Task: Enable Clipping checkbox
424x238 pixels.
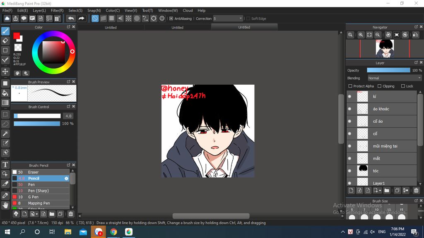Action: coord(379,86)
